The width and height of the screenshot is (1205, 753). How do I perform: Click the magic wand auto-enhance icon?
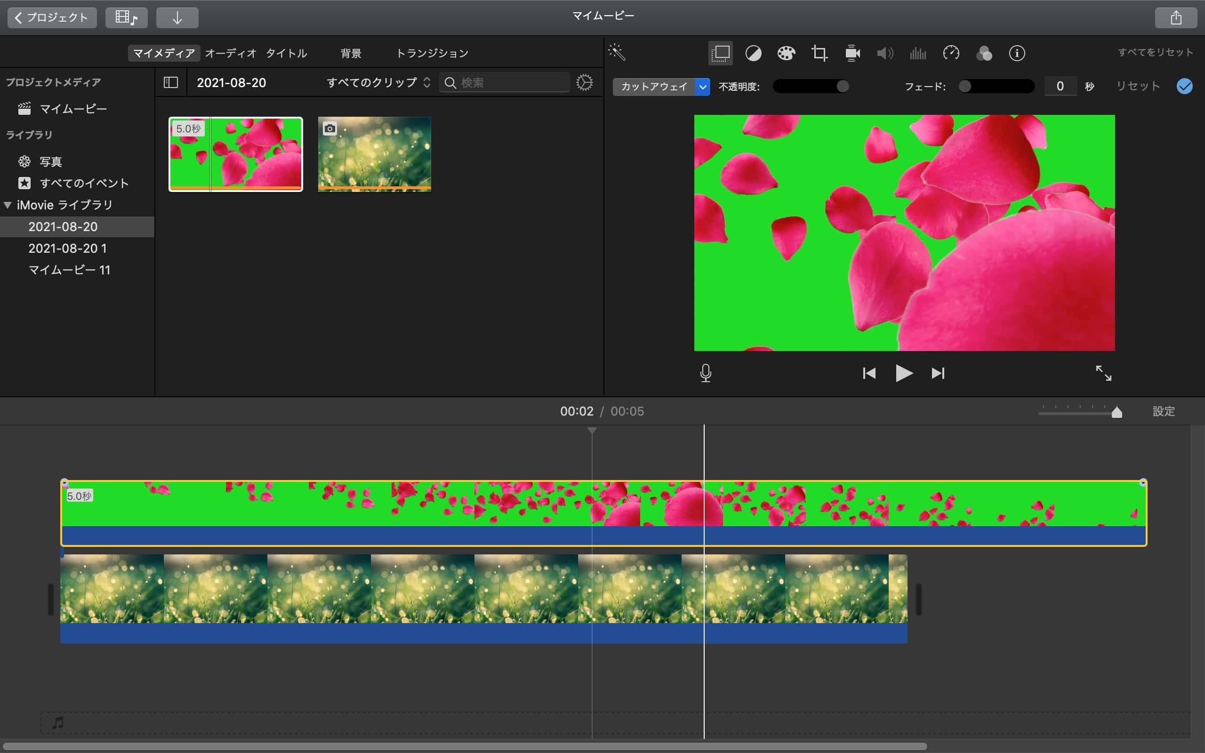pyautogui.click(x=617, y=52)
